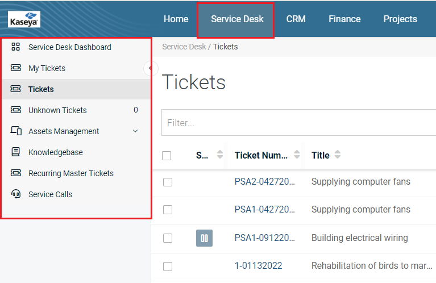Click the Unknown Tickets sidebar icon
The image size is (436, 283).
(x=16, y=110)
